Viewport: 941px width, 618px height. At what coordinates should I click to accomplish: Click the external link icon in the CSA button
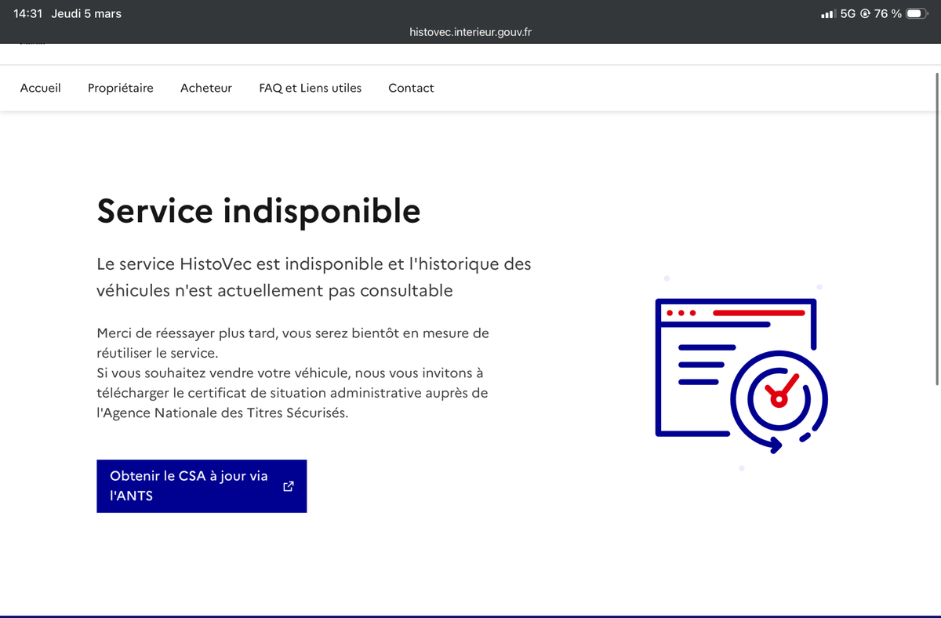click(288, 486)
